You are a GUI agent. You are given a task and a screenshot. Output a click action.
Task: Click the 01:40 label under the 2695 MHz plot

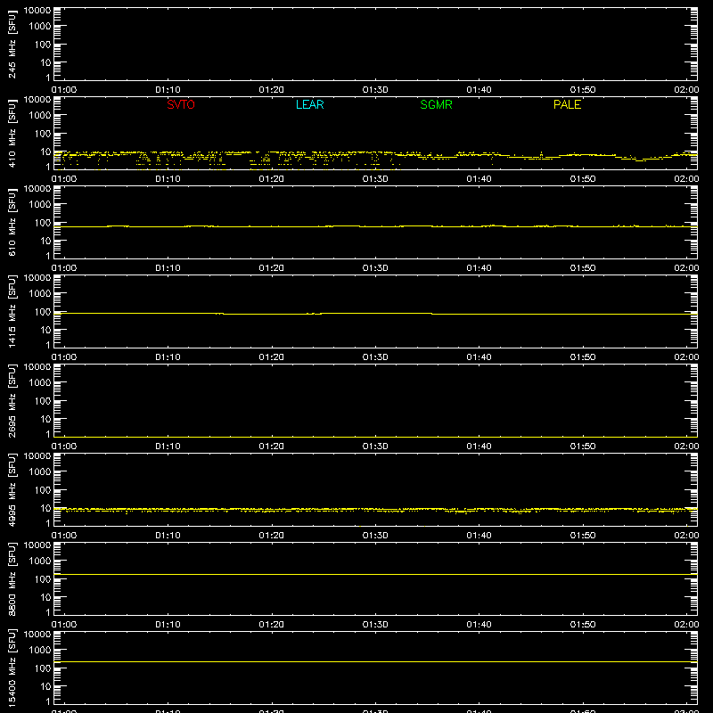coord(479,447)
